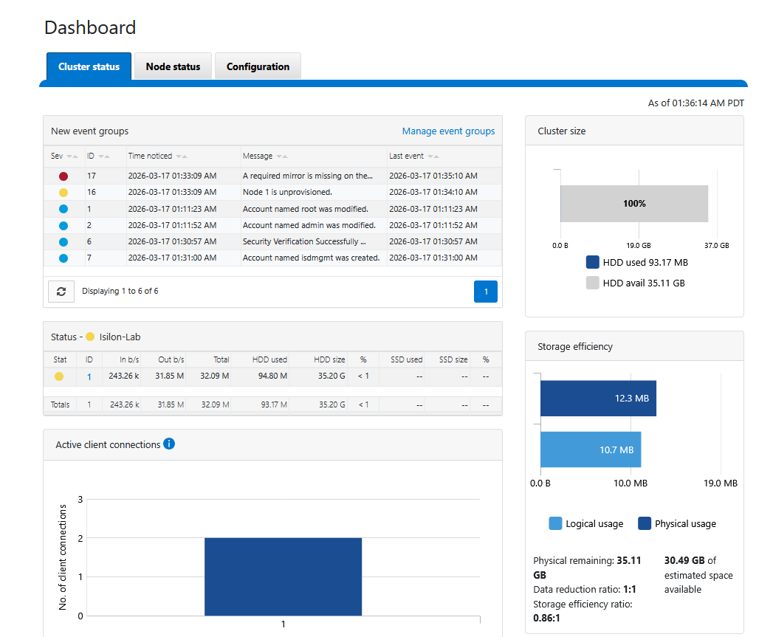The image size is (773, 637).
Task: Go to page 1 of events
Action: click(486, 292)
